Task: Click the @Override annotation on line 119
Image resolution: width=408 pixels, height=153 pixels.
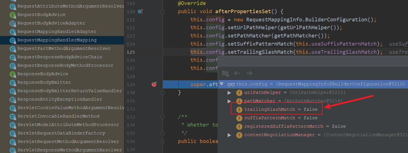Action: point(192,3)
